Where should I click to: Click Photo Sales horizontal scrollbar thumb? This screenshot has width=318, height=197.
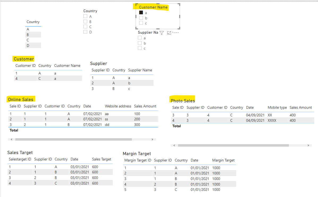pyautogui.click(x=233, y=145)
